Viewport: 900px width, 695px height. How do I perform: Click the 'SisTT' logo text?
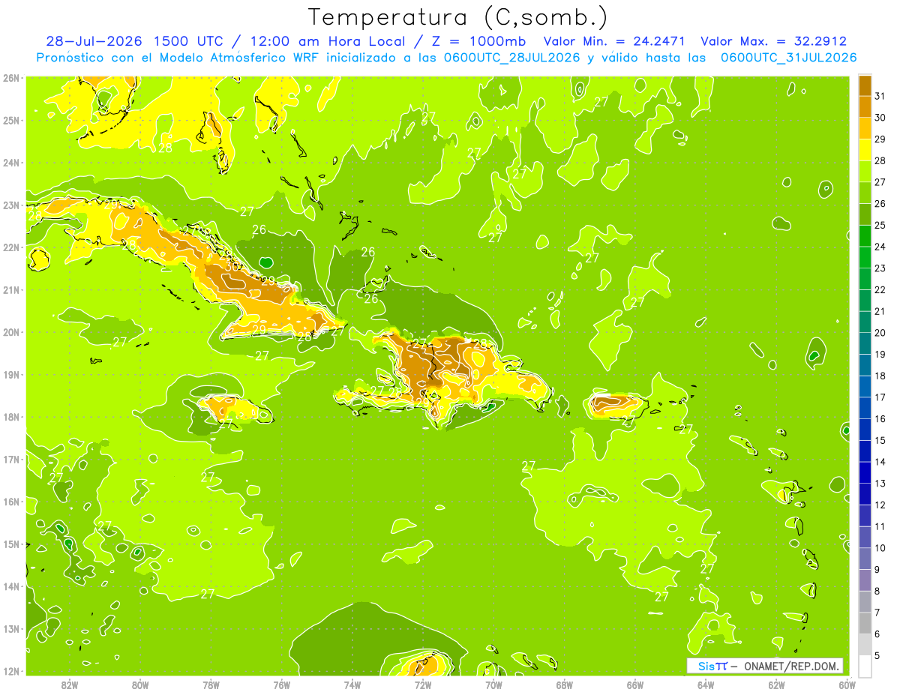point(712,666)
